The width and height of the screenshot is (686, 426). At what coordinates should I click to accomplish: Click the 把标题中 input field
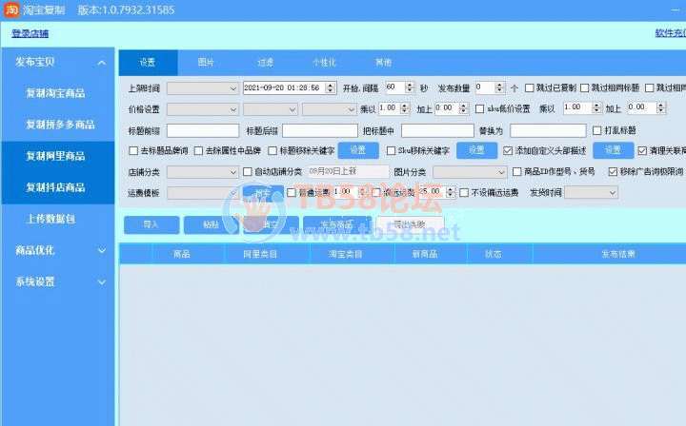[x=437, y=130]
